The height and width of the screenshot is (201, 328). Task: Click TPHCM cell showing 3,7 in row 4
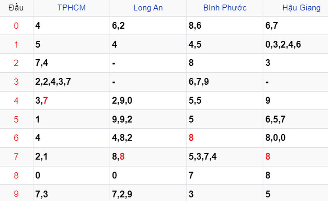(71, 100)
